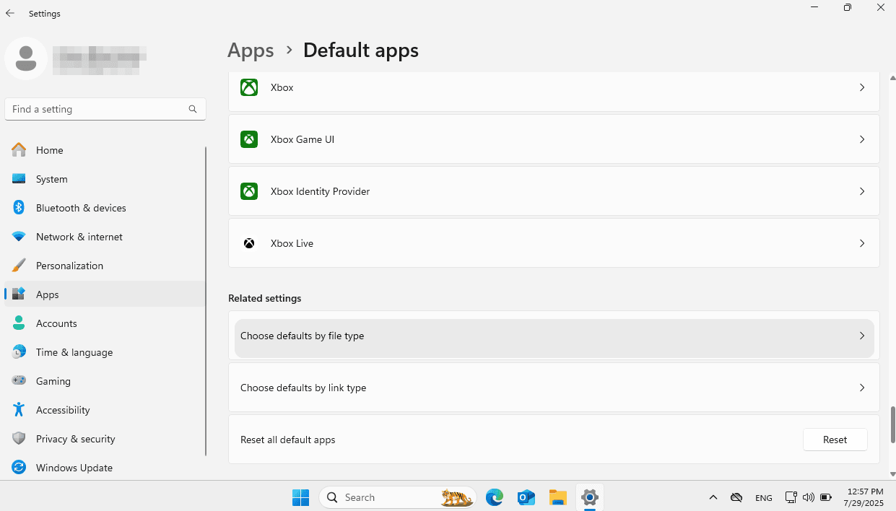Click the main page vertical scrollbar thumb

(x=892, y=424)
